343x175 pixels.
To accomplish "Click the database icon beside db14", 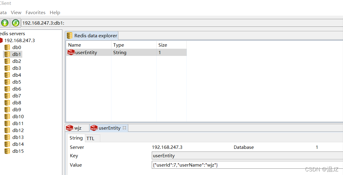I will pos(7,144).
